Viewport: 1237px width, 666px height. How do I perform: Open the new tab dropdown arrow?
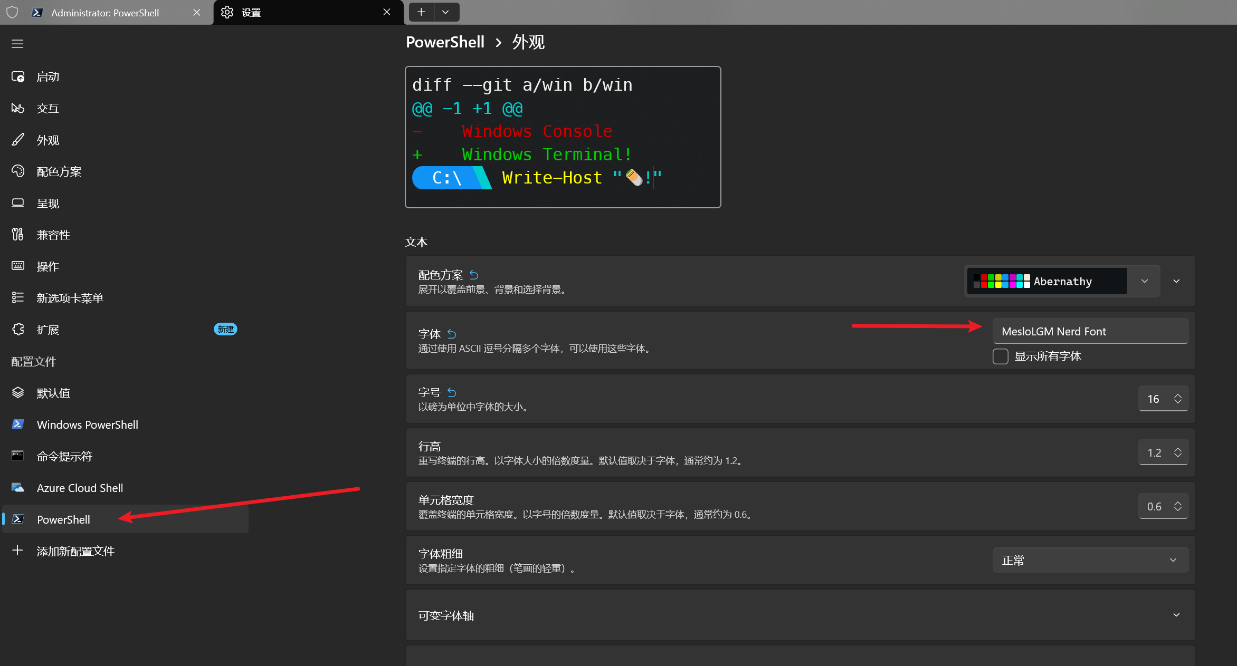point(446,12)
